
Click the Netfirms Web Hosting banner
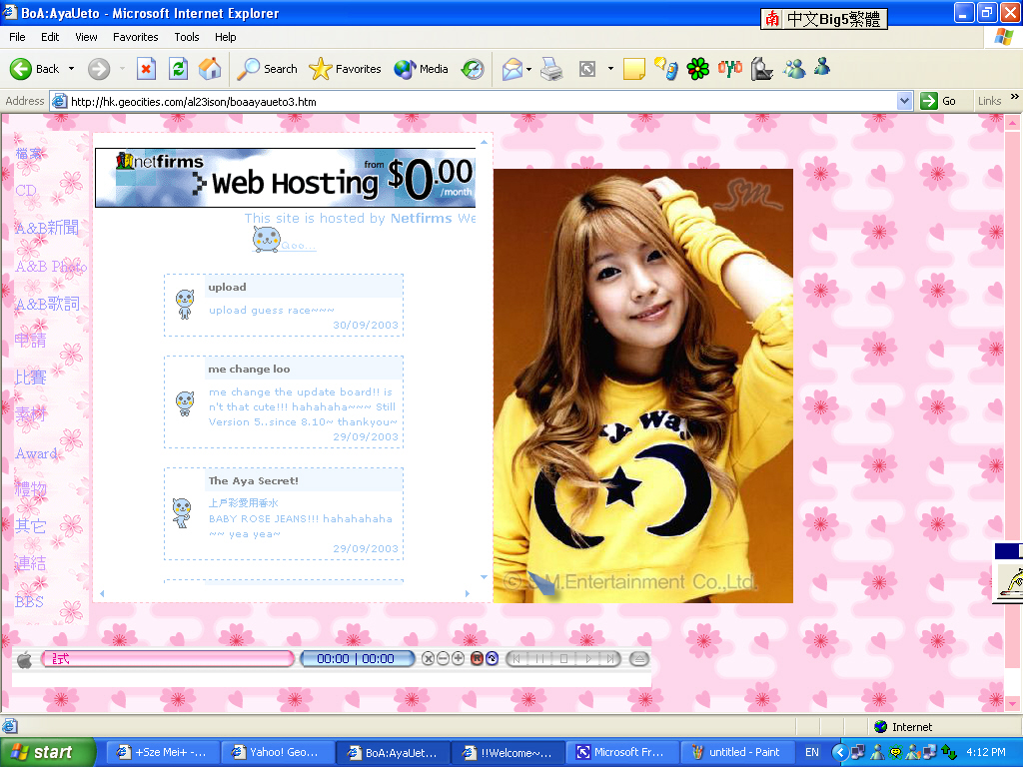(286, 178)
